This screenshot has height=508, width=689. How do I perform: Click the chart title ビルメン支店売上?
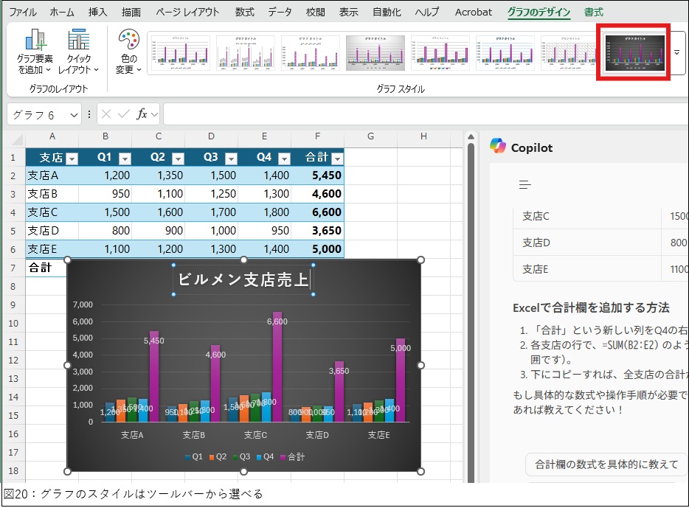coord(243,280)
